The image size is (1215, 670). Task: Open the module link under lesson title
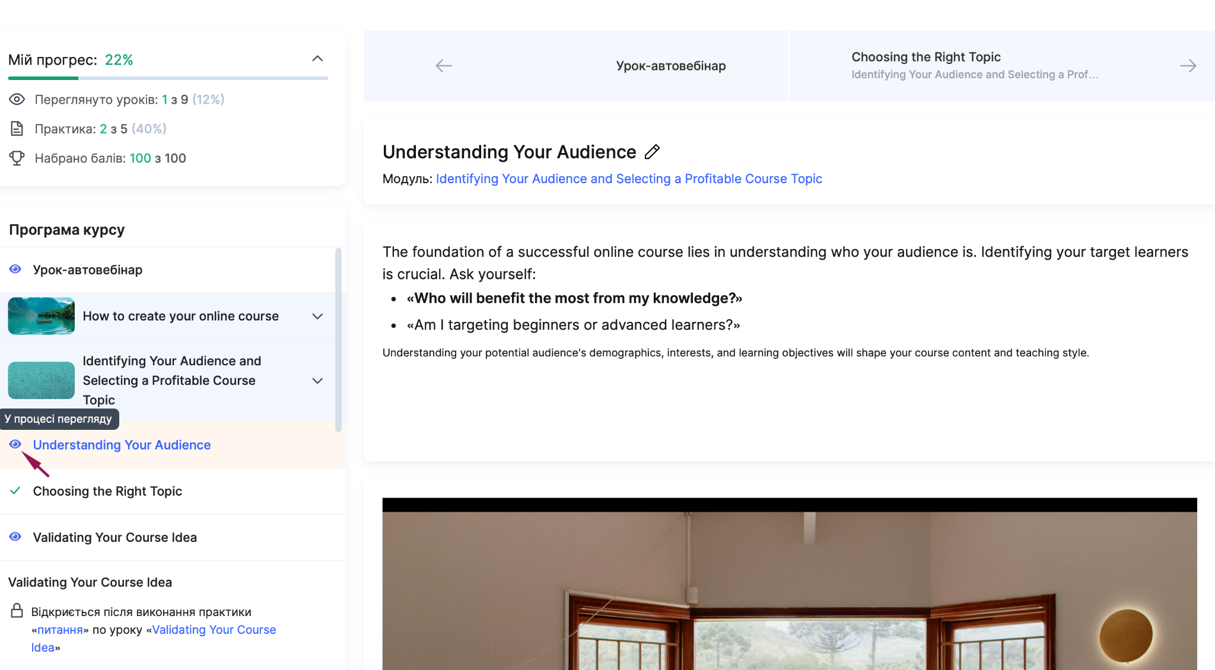(629, 178)
